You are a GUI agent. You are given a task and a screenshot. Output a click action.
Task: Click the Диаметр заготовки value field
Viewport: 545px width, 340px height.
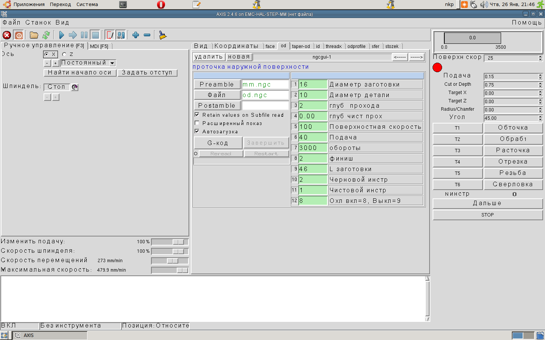313,84
